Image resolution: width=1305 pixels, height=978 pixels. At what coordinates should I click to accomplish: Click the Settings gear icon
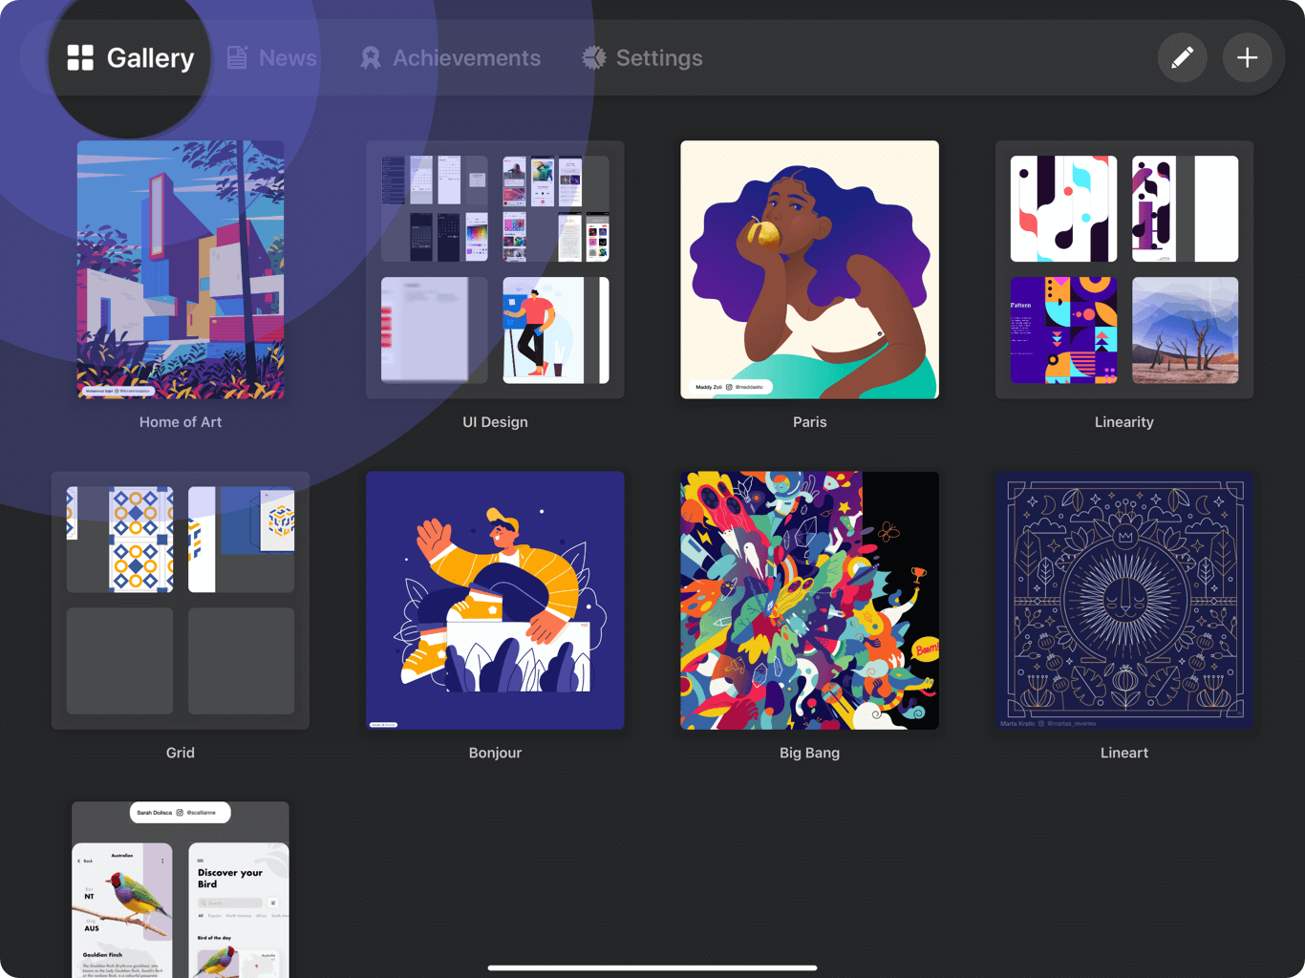click(594, 58)
